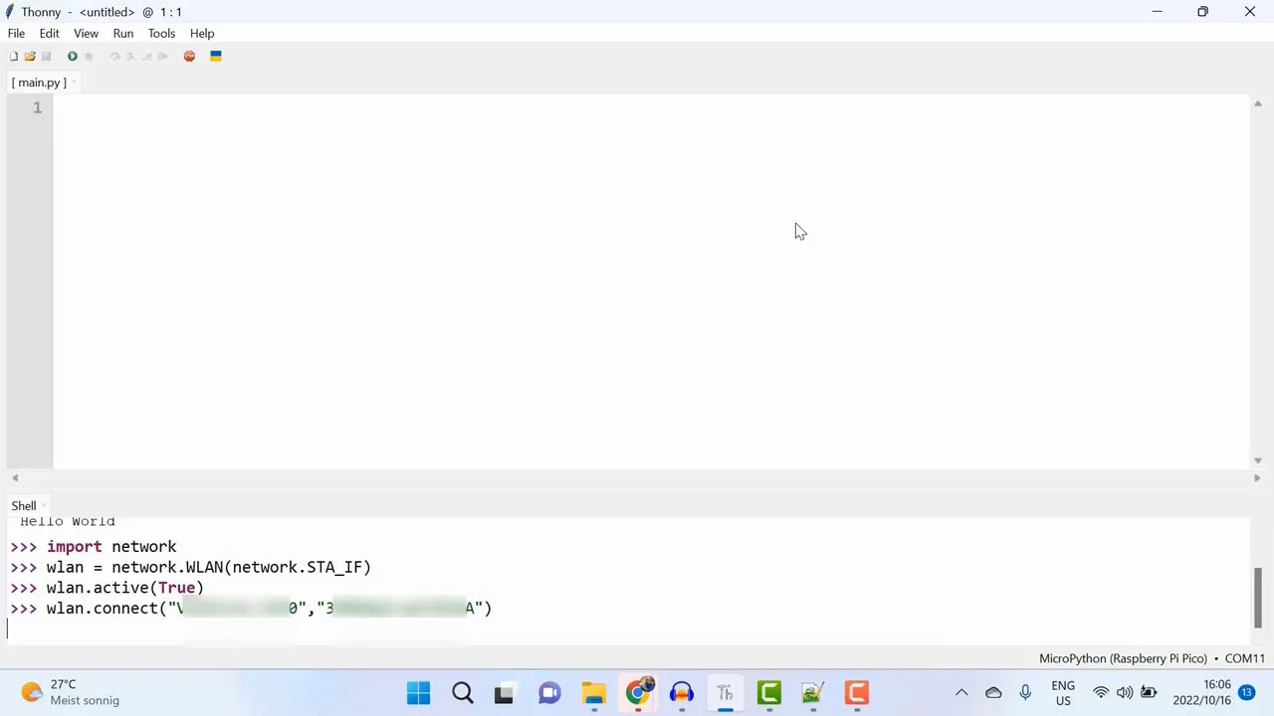Open File Explorer from taskbar
Image resolution: width=1274 pixels, height=716 pixels.
click(594, 693)
